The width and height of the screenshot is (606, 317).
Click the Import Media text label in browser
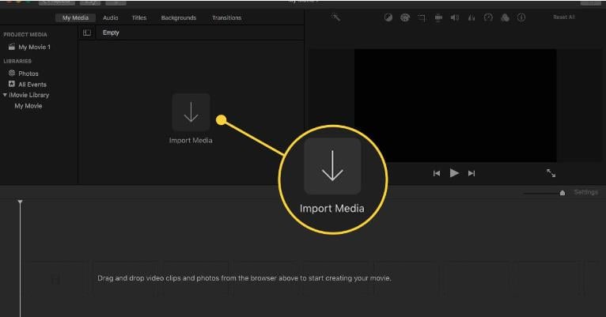[x=191, y=141]
